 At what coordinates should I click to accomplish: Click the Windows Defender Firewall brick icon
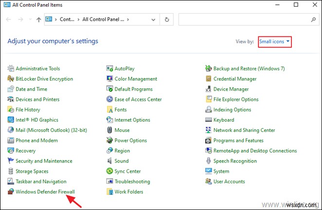coord(11,192)
